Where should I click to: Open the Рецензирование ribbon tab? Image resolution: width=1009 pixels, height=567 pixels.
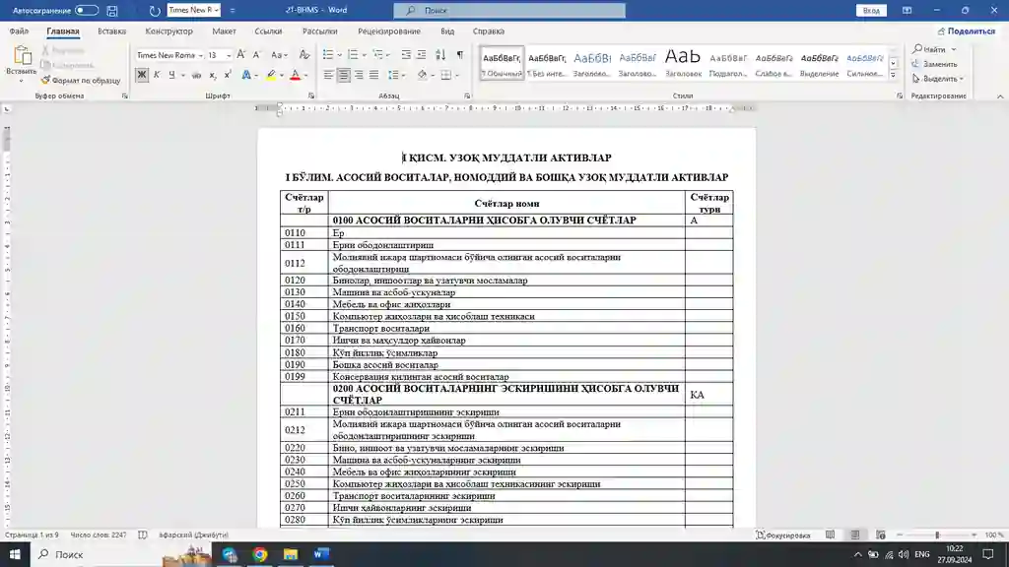click(x=388, y=31)
